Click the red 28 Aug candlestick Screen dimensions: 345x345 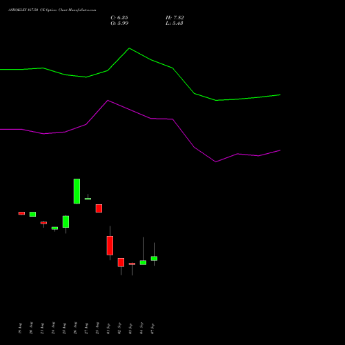coord(99,208)
